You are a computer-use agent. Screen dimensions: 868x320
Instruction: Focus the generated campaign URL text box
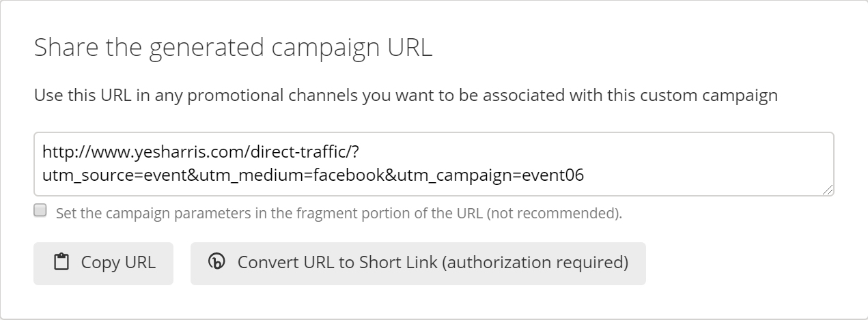(434, 164)
